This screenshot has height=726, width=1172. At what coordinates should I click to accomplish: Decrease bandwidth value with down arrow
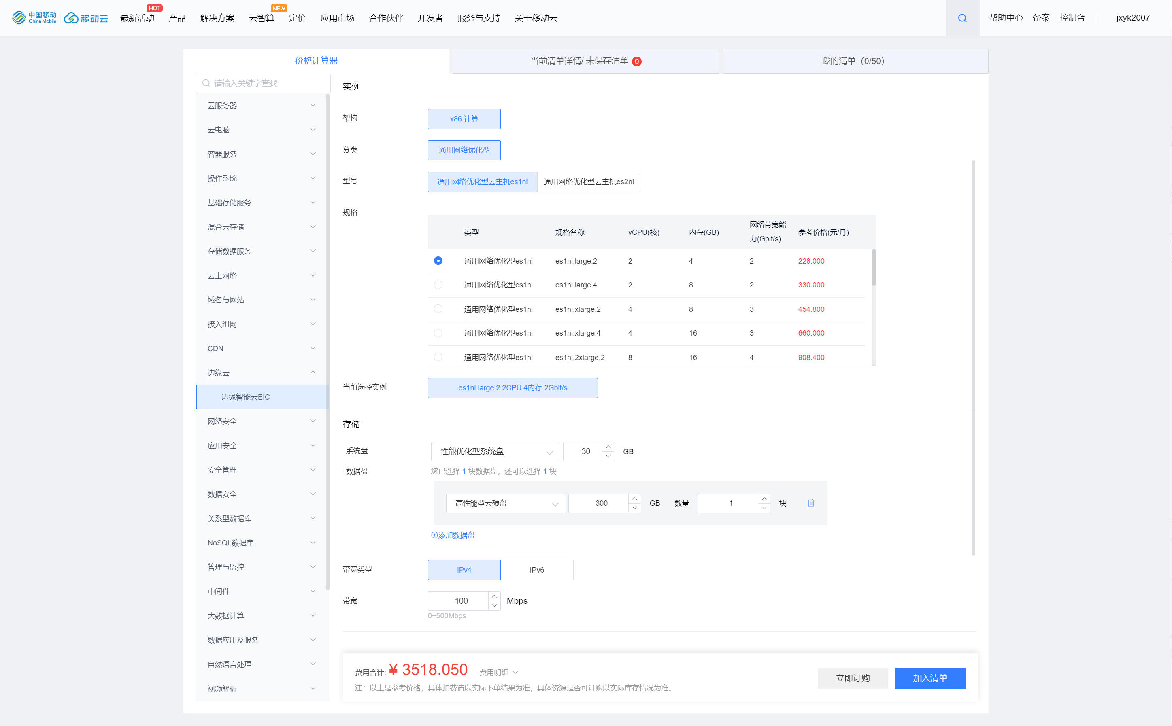click(494, 605)
